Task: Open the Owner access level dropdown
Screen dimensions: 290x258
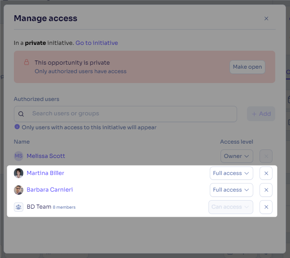Action: 237,156
